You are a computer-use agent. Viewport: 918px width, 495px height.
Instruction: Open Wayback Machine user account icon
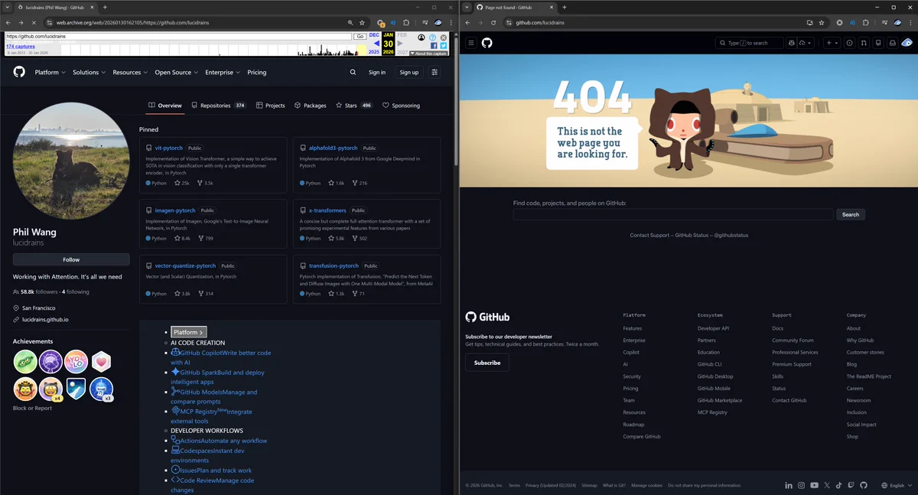421,37
